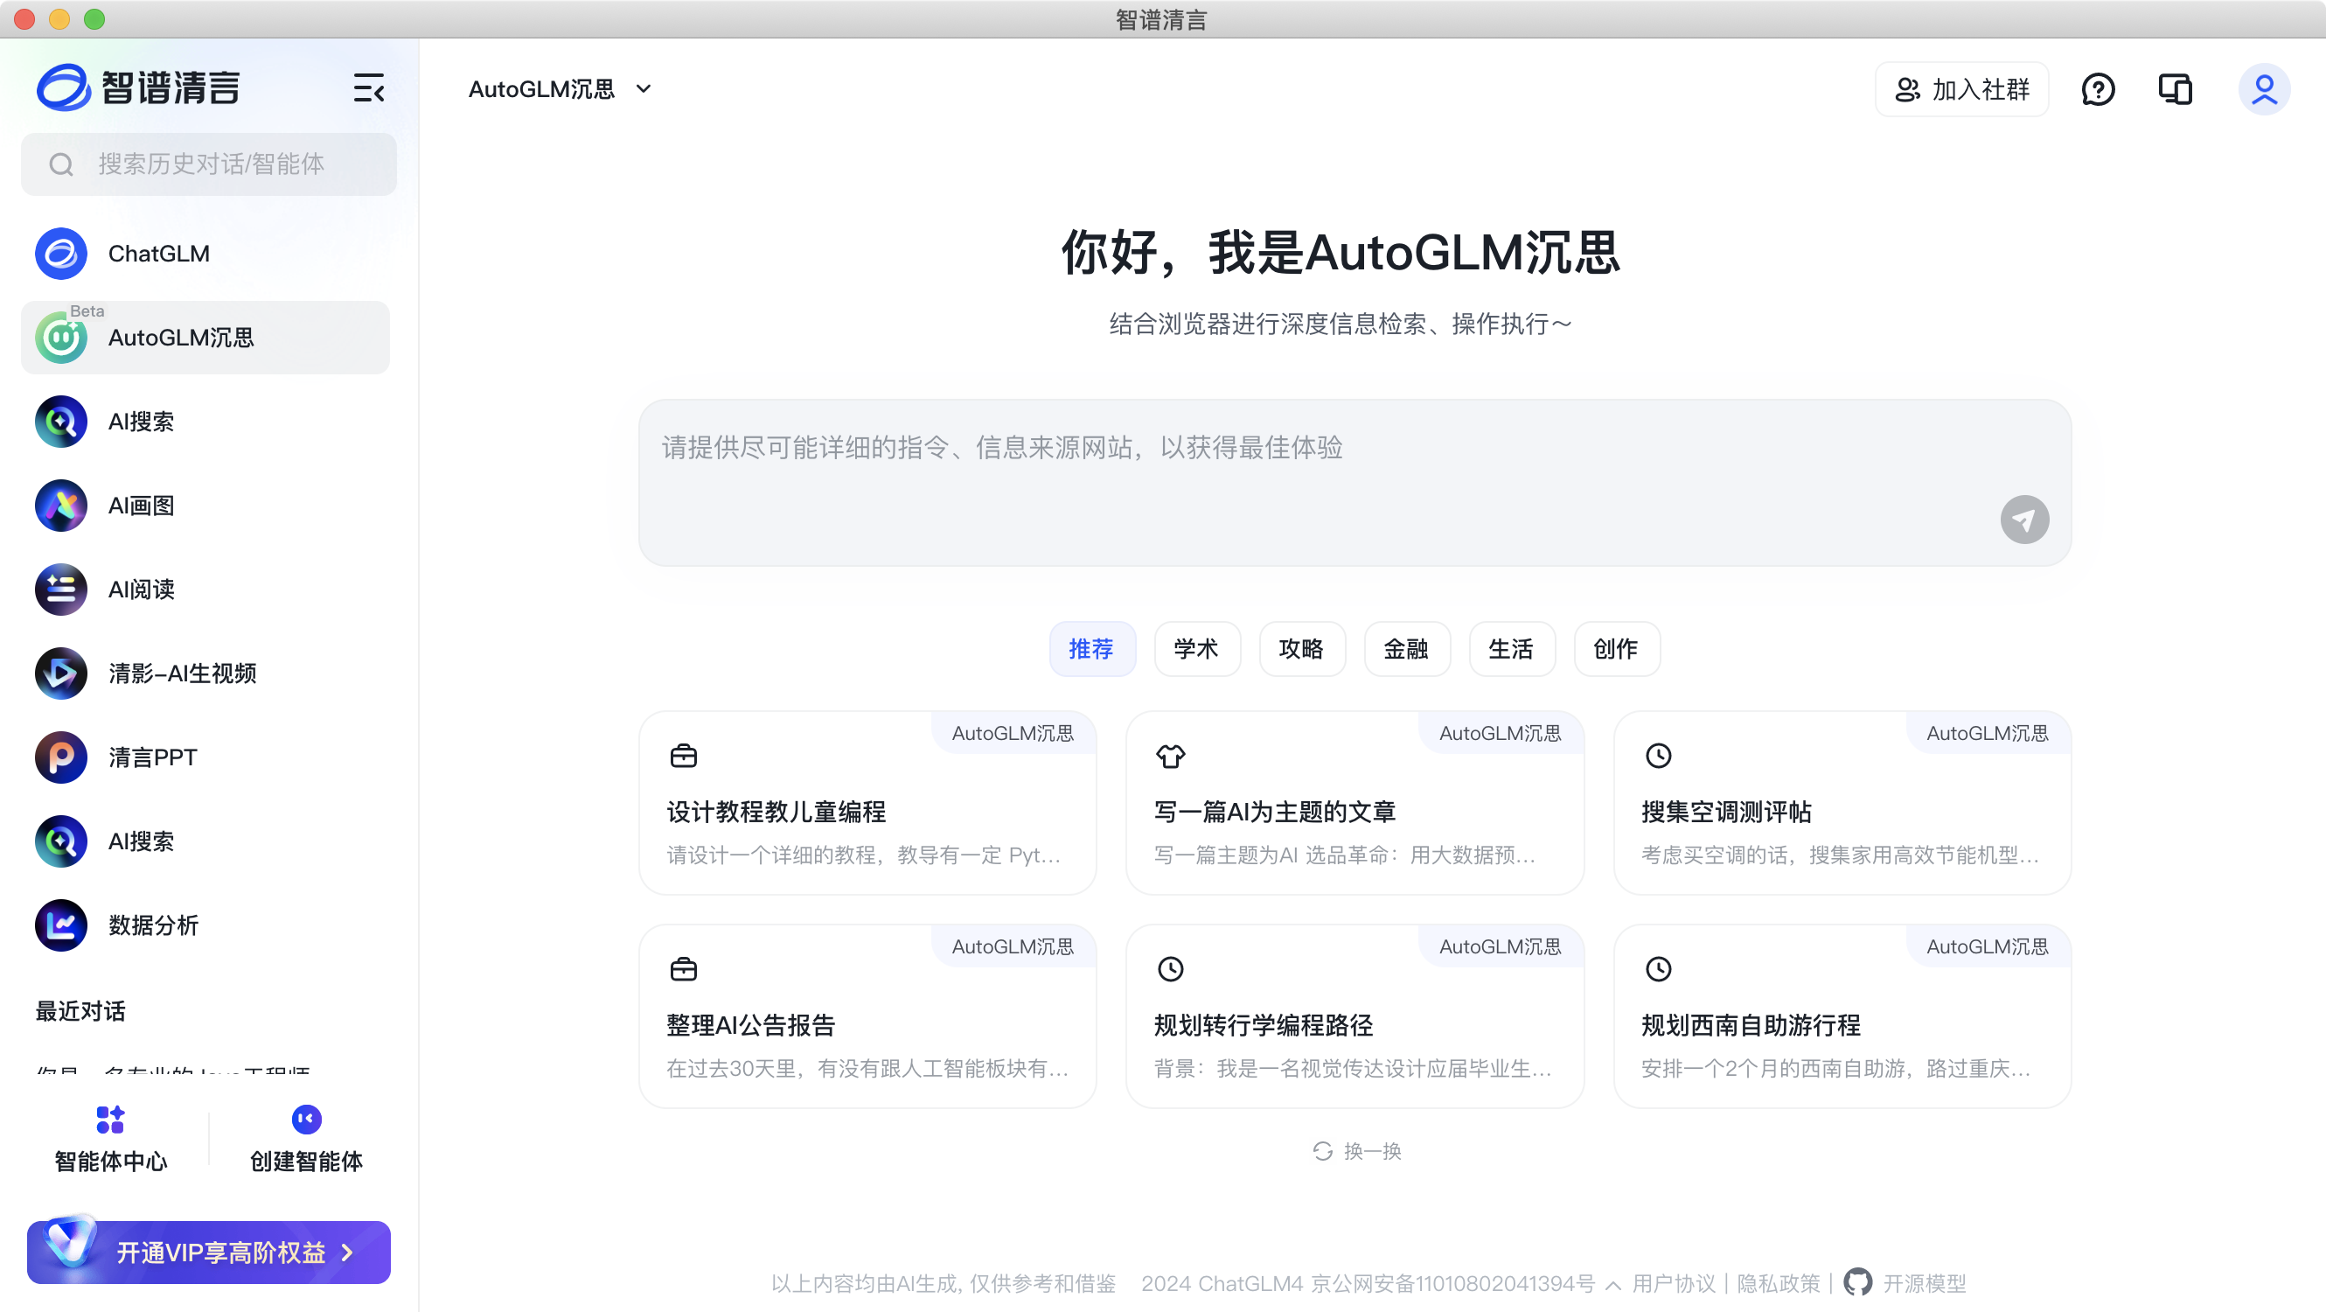Launch 清影-AI生视频 video tool
Image resolution: width=2326 pixels, height=1312 pixels.
[182, 673]
